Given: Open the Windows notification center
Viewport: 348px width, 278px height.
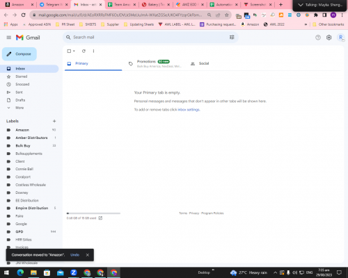Looking at the screenshot, I should point(339,272).
